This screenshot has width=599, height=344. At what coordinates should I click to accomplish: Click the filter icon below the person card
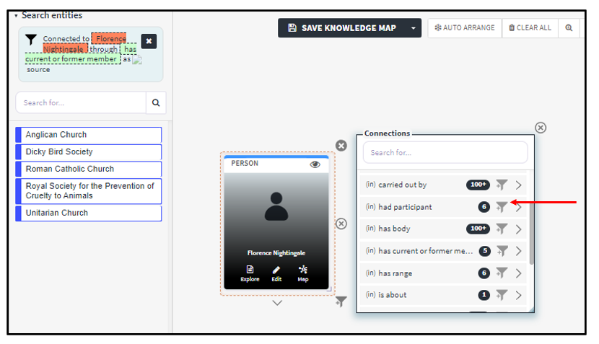341,301
